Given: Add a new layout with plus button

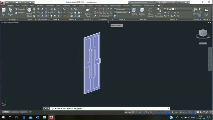Looking at the screenshot, I should [x=30, y=112].
